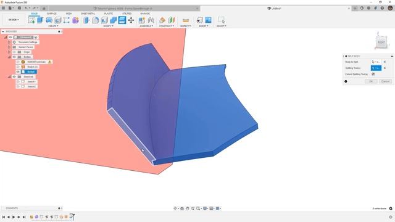Select the Press Pull tool
Viewport: 395px width, 222px height.
click(86, 20)
